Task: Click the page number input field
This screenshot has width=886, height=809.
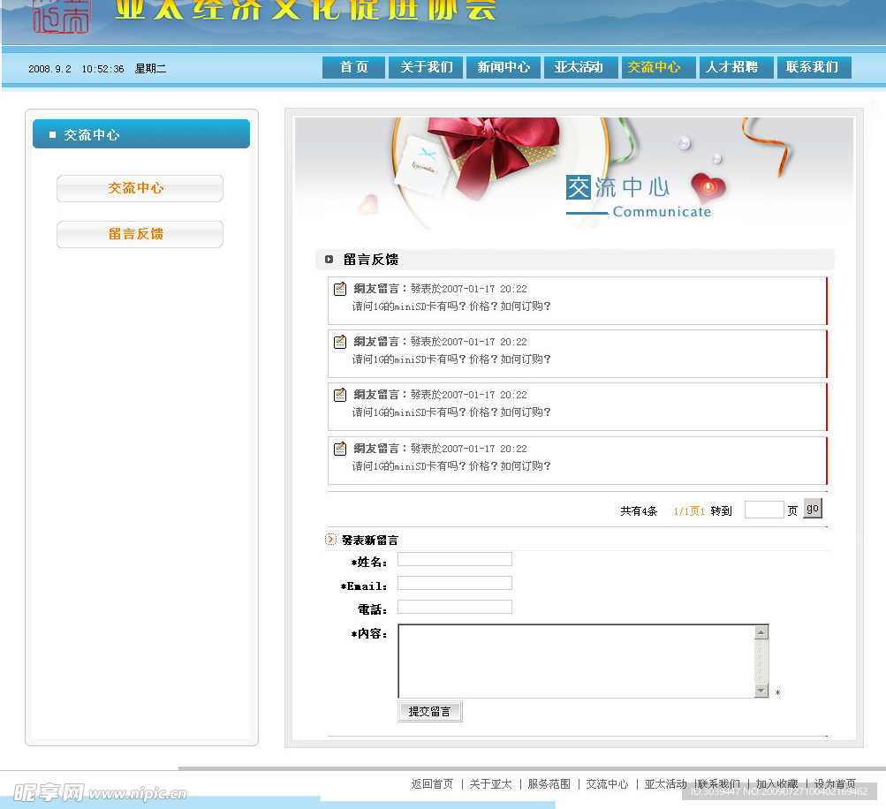Action: point(764,510)
